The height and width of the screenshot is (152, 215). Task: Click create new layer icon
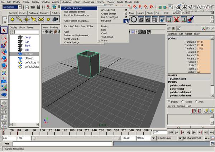(206, 111)
